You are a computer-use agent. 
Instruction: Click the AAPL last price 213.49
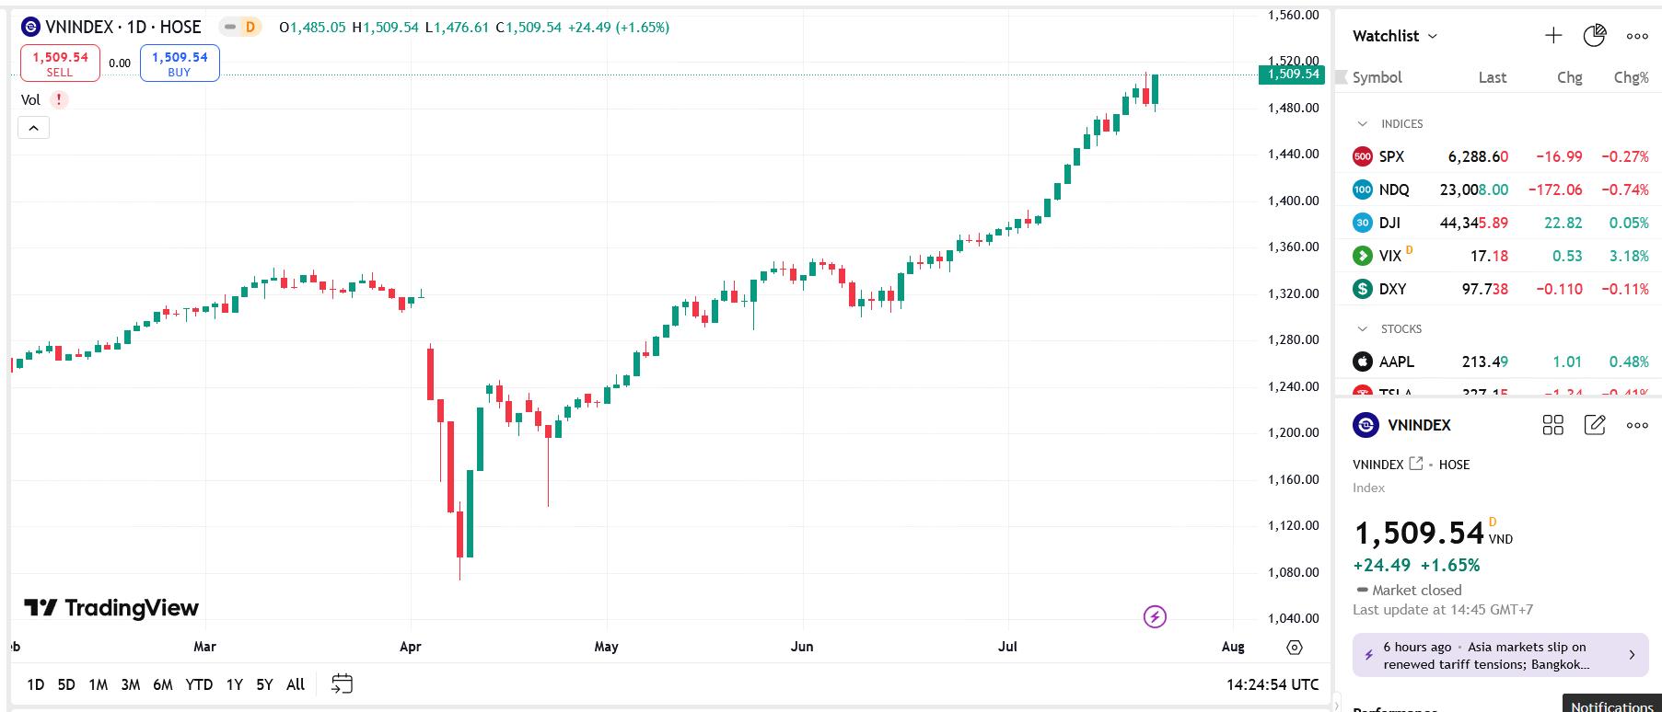click(1485, 362)
